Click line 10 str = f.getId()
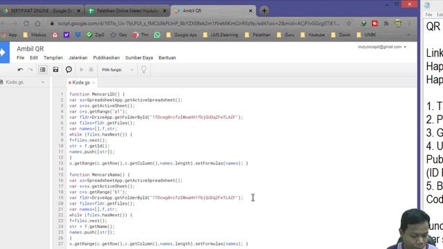The width and height of the screenshot is (443, 249). click(x=89, y=146)
